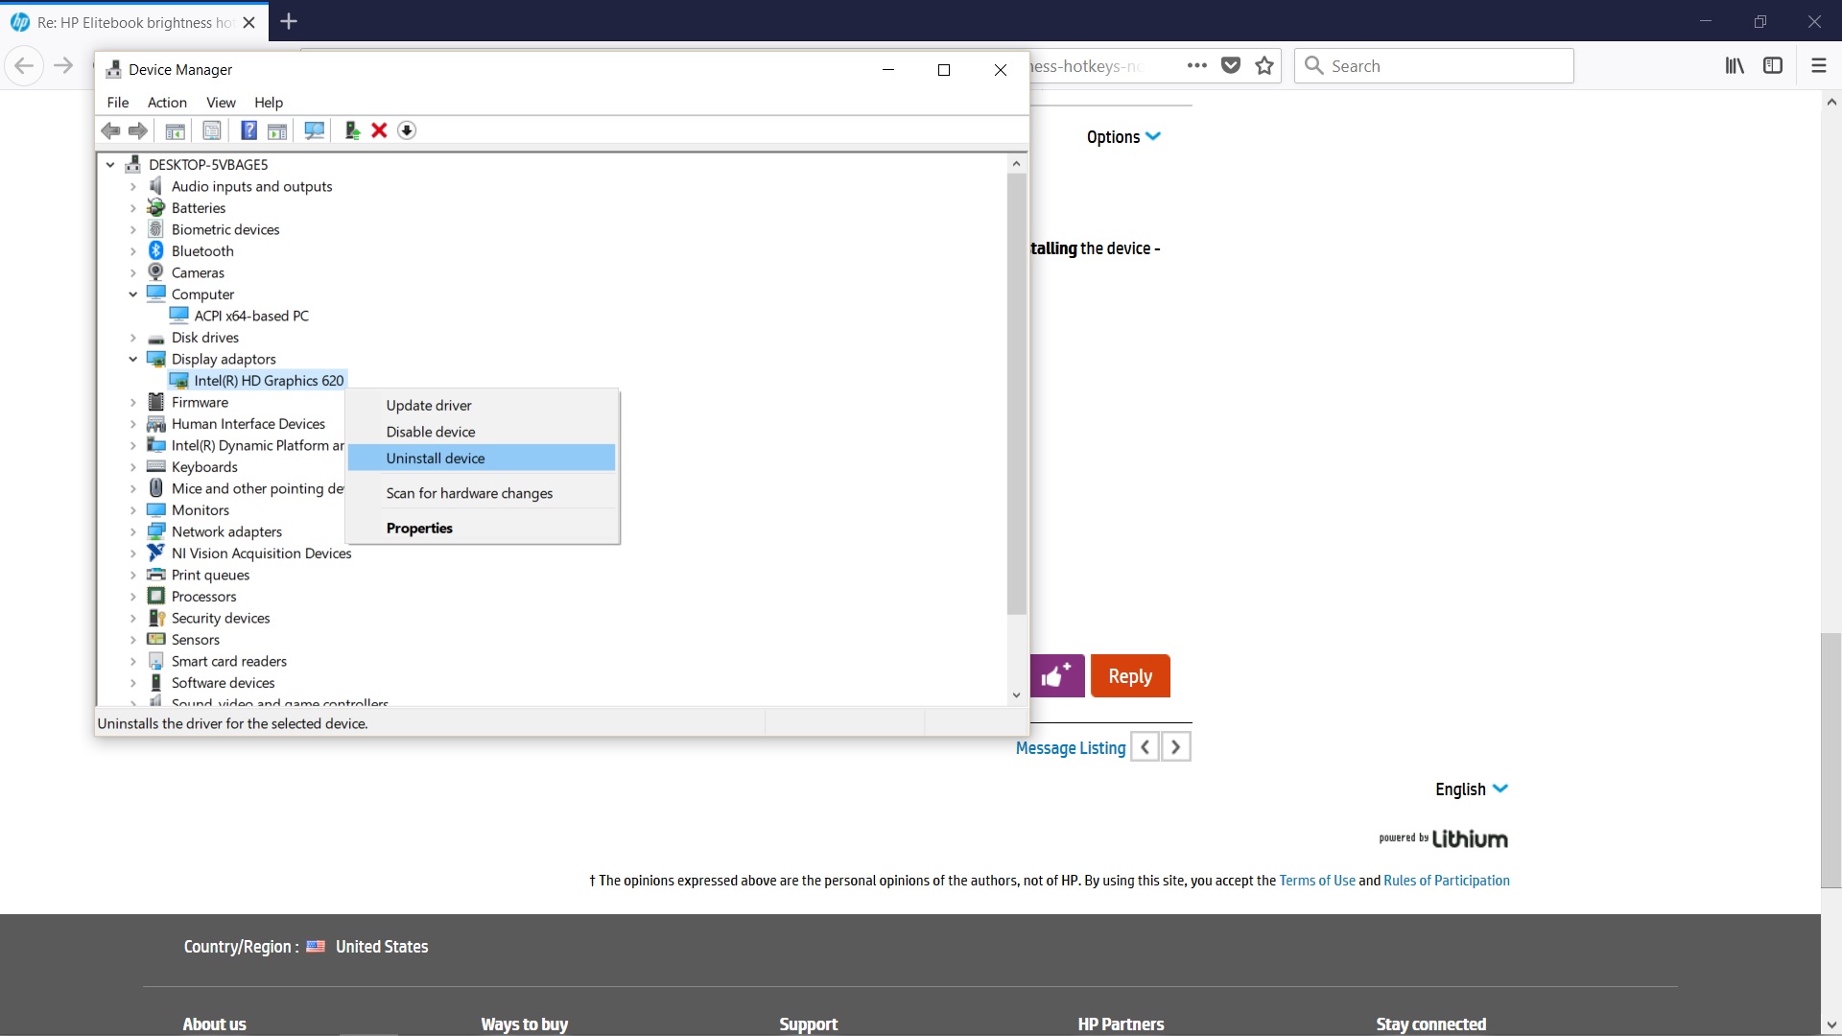Viewport: 1842px width, 1036px height.
Task: Expand the Bluetooth device category
Action: point(133,251)
